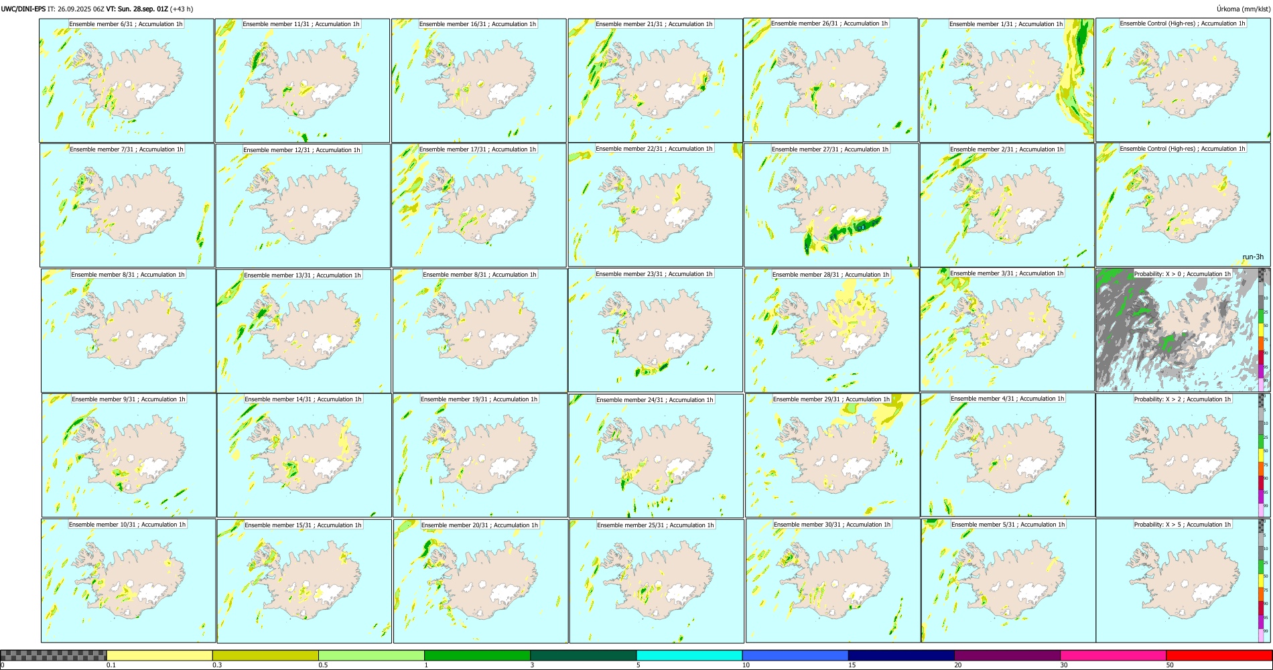The height and width of the screenshot is (670, 1273).
Task: Open the Ensemble member 30/31 map
Action: (x=833, y=581)
